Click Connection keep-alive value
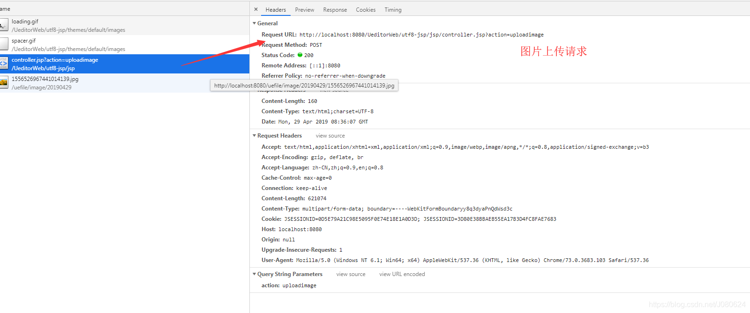This screenshot has height=313, width=750. 312,188
